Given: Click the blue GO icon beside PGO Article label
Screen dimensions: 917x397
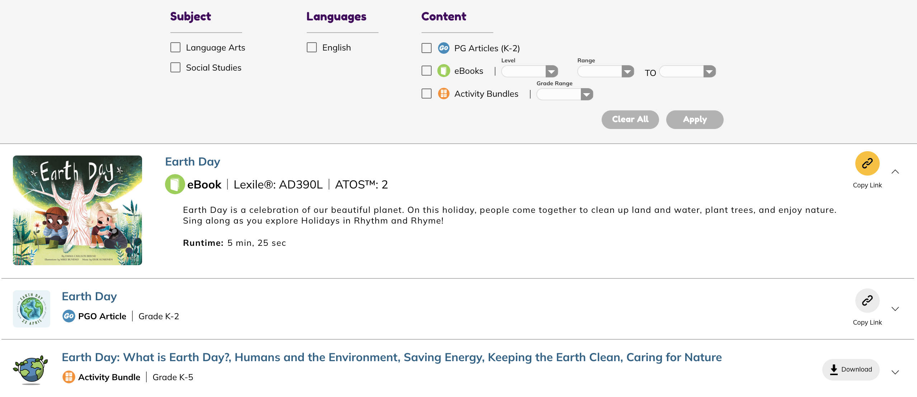Looking at the screenshot, I should (x=69, y=316).
